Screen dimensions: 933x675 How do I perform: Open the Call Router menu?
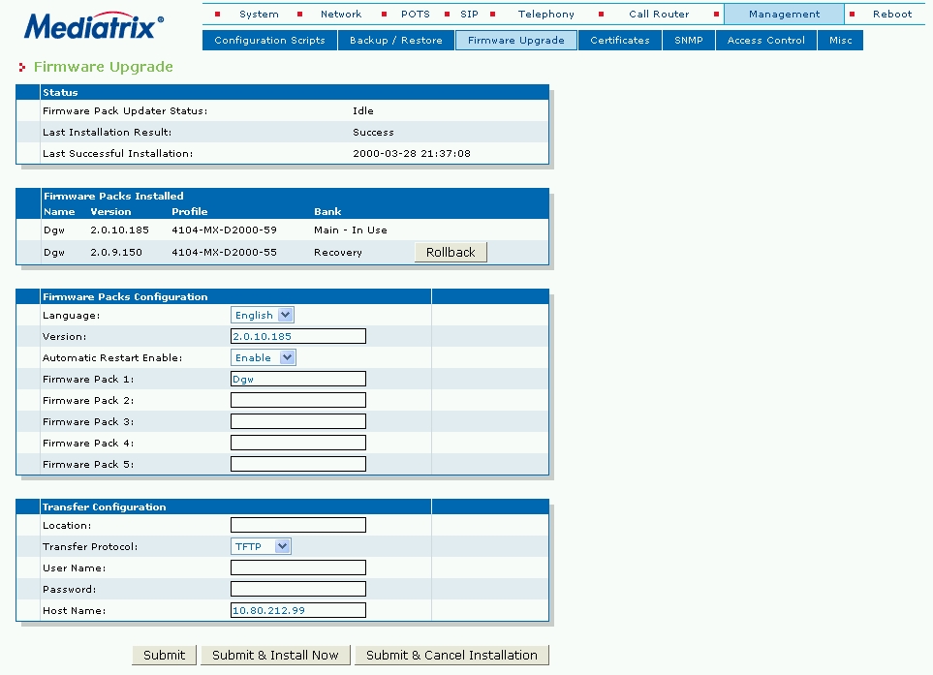click(659, 14)
